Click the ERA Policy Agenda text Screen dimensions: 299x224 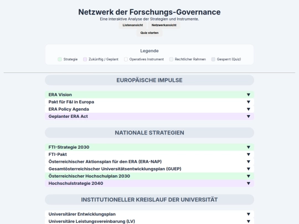click(69, 109)
